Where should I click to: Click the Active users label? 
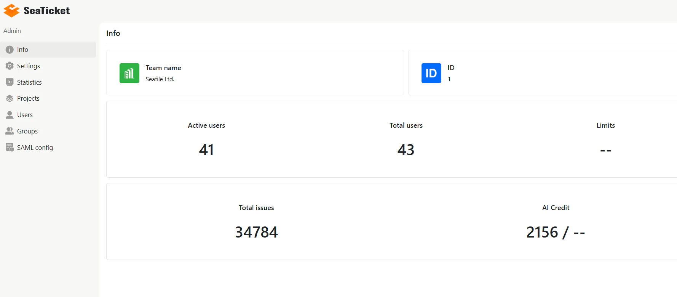[x=206, y=125]
